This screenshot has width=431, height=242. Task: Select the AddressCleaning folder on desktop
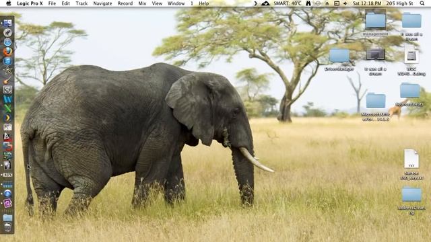(411, 194)
